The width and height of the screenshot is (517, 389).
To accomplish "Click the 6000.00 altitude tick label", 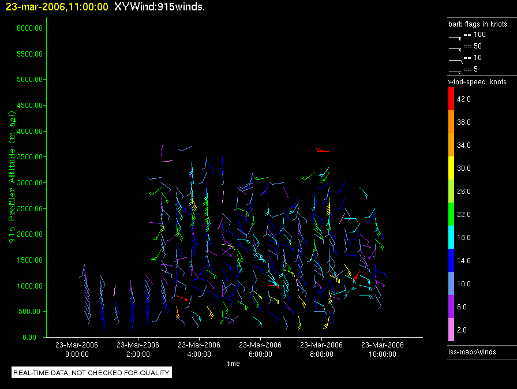I will (x=29, y=28).
